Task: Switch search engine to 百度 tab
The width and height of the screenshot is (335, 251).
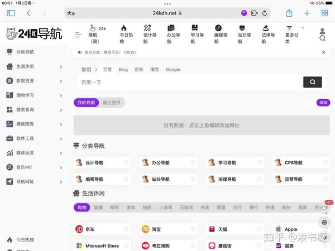Action: 107,70
